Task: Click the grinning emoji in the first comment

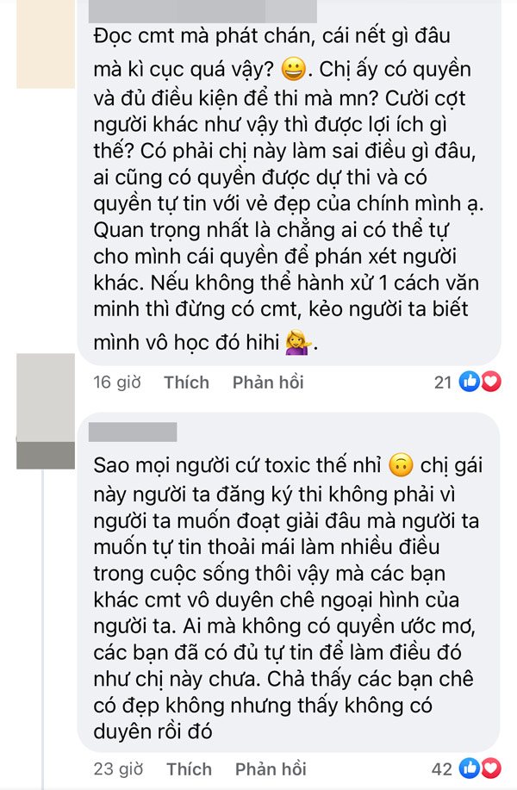Action: tap(293, 70)
